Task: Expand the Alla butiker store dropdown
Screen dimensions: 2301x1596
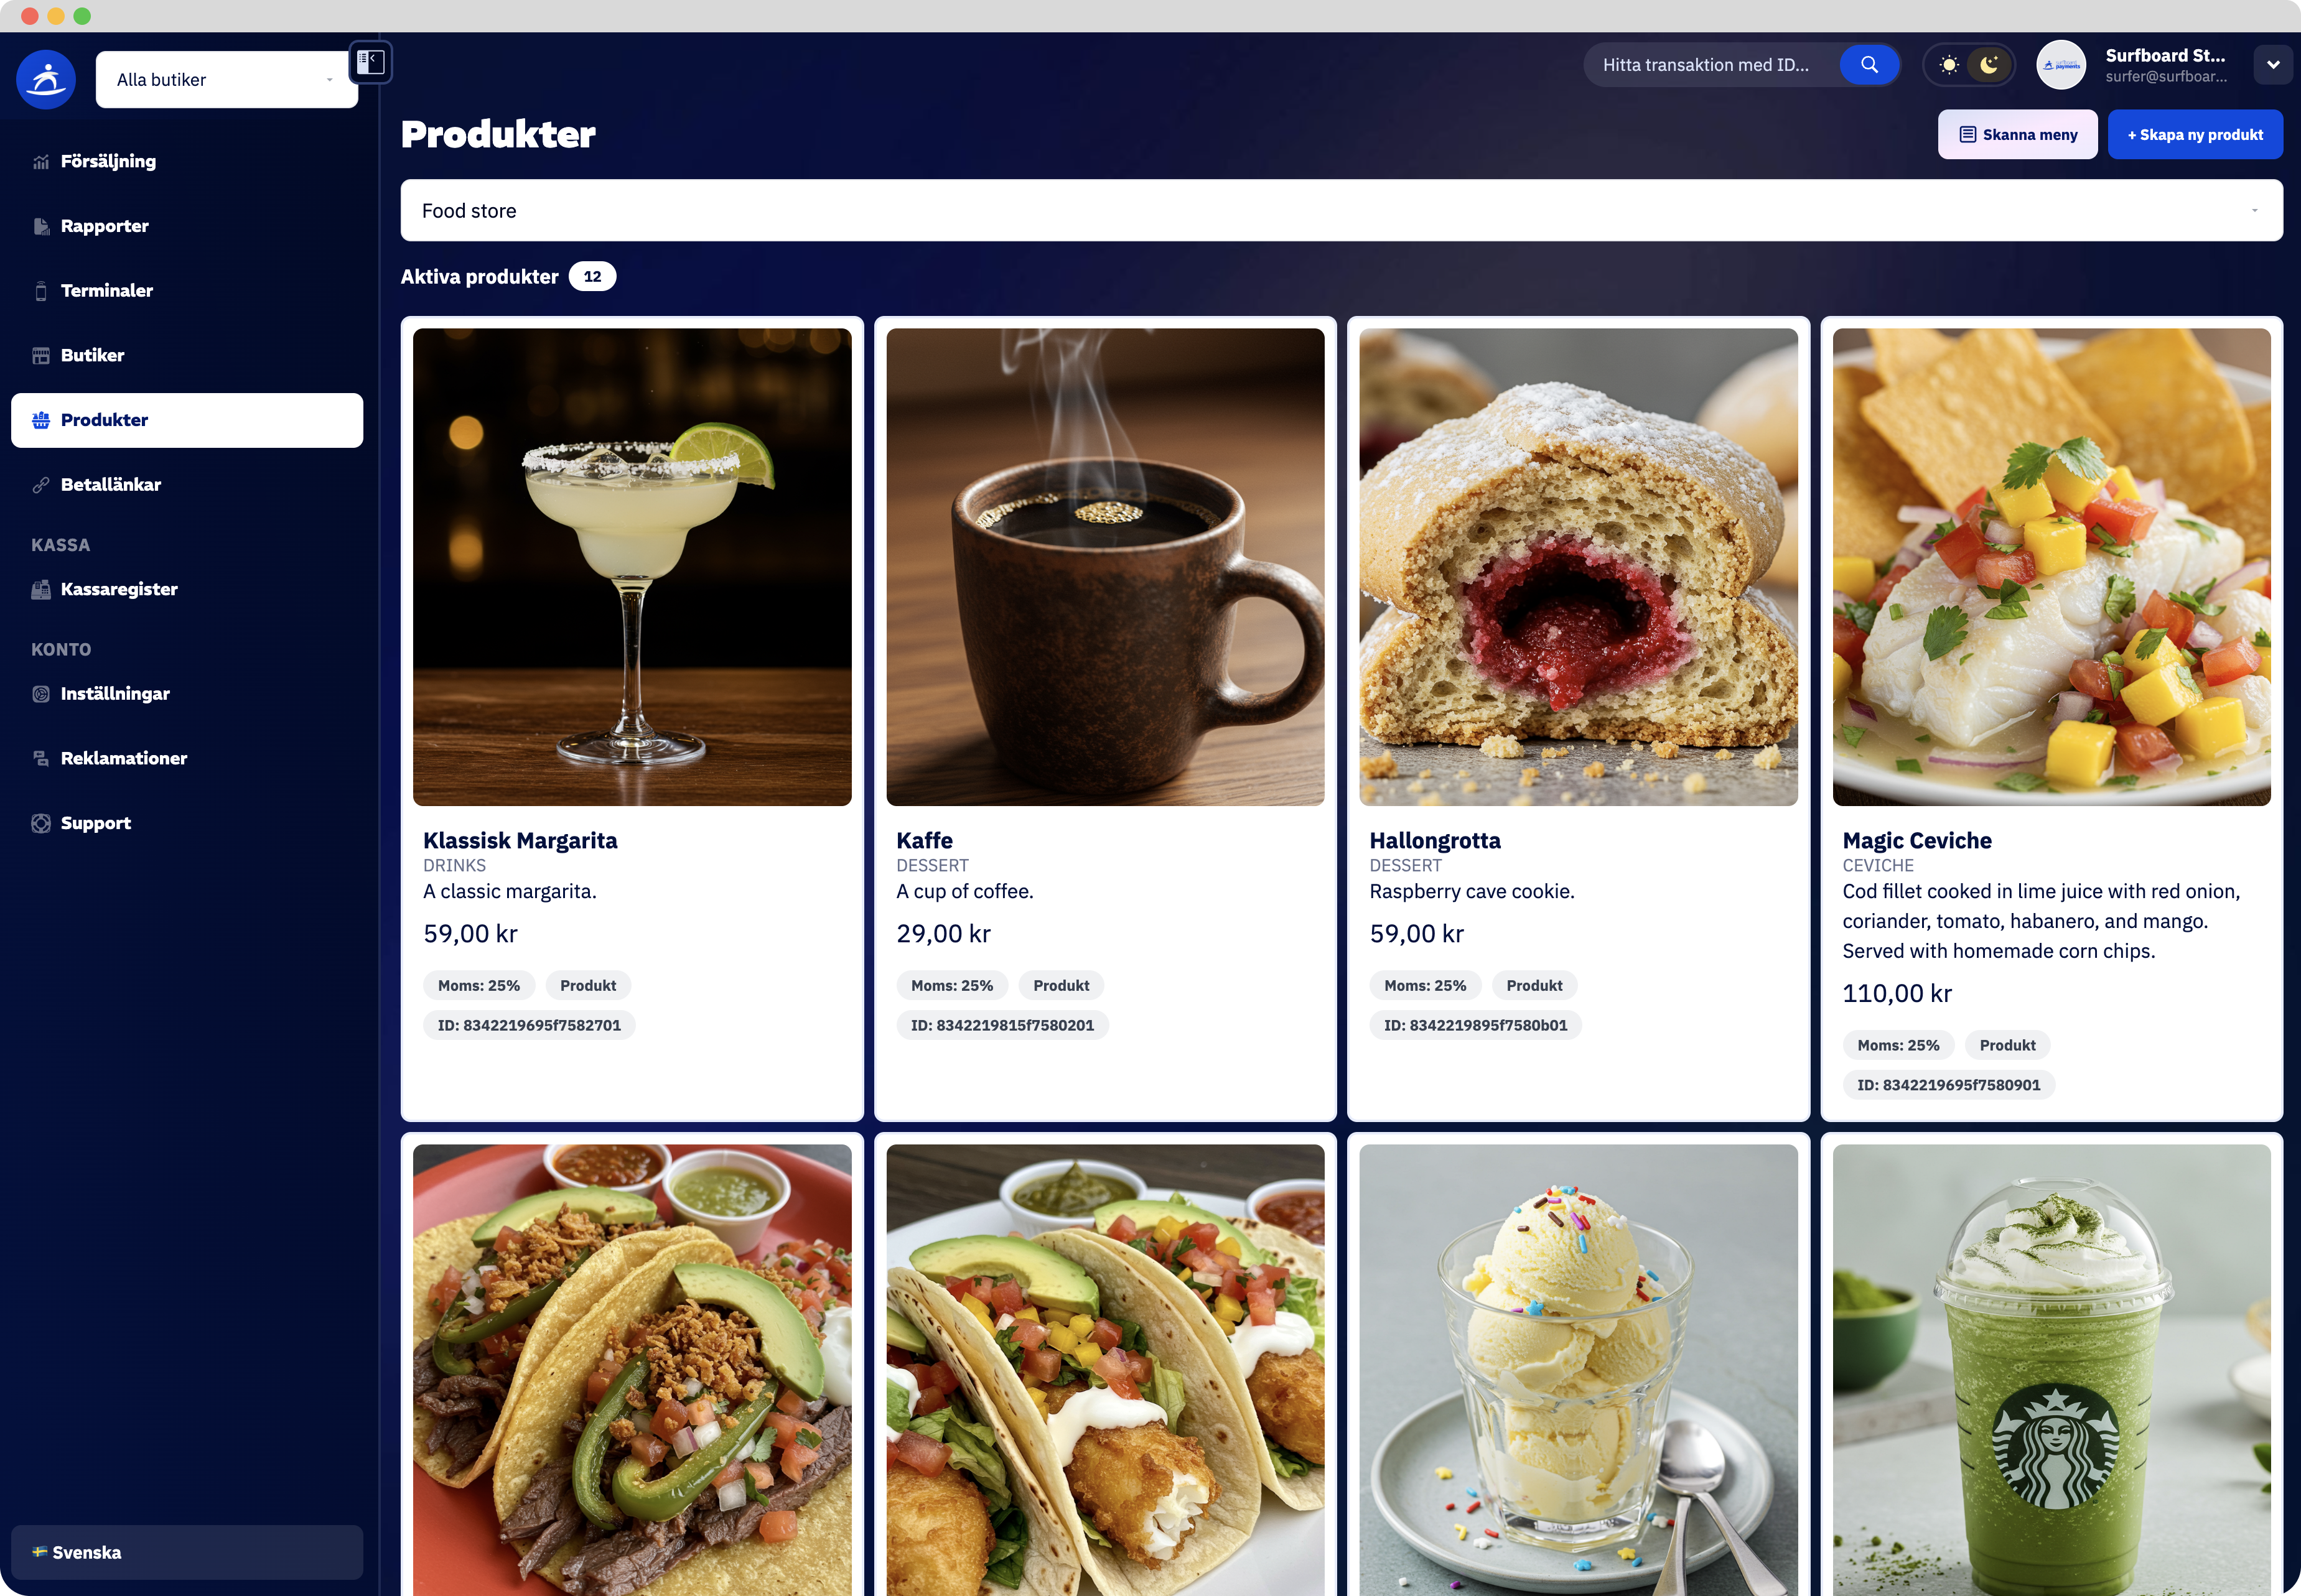Action: click(x=227, y=80)
